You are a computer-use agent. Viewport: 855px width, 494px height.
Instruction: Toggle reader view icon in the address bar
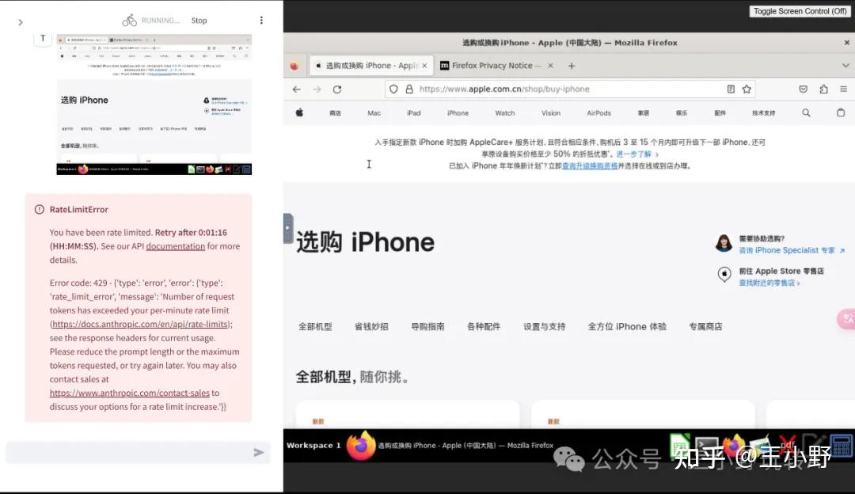click(731, 89)
